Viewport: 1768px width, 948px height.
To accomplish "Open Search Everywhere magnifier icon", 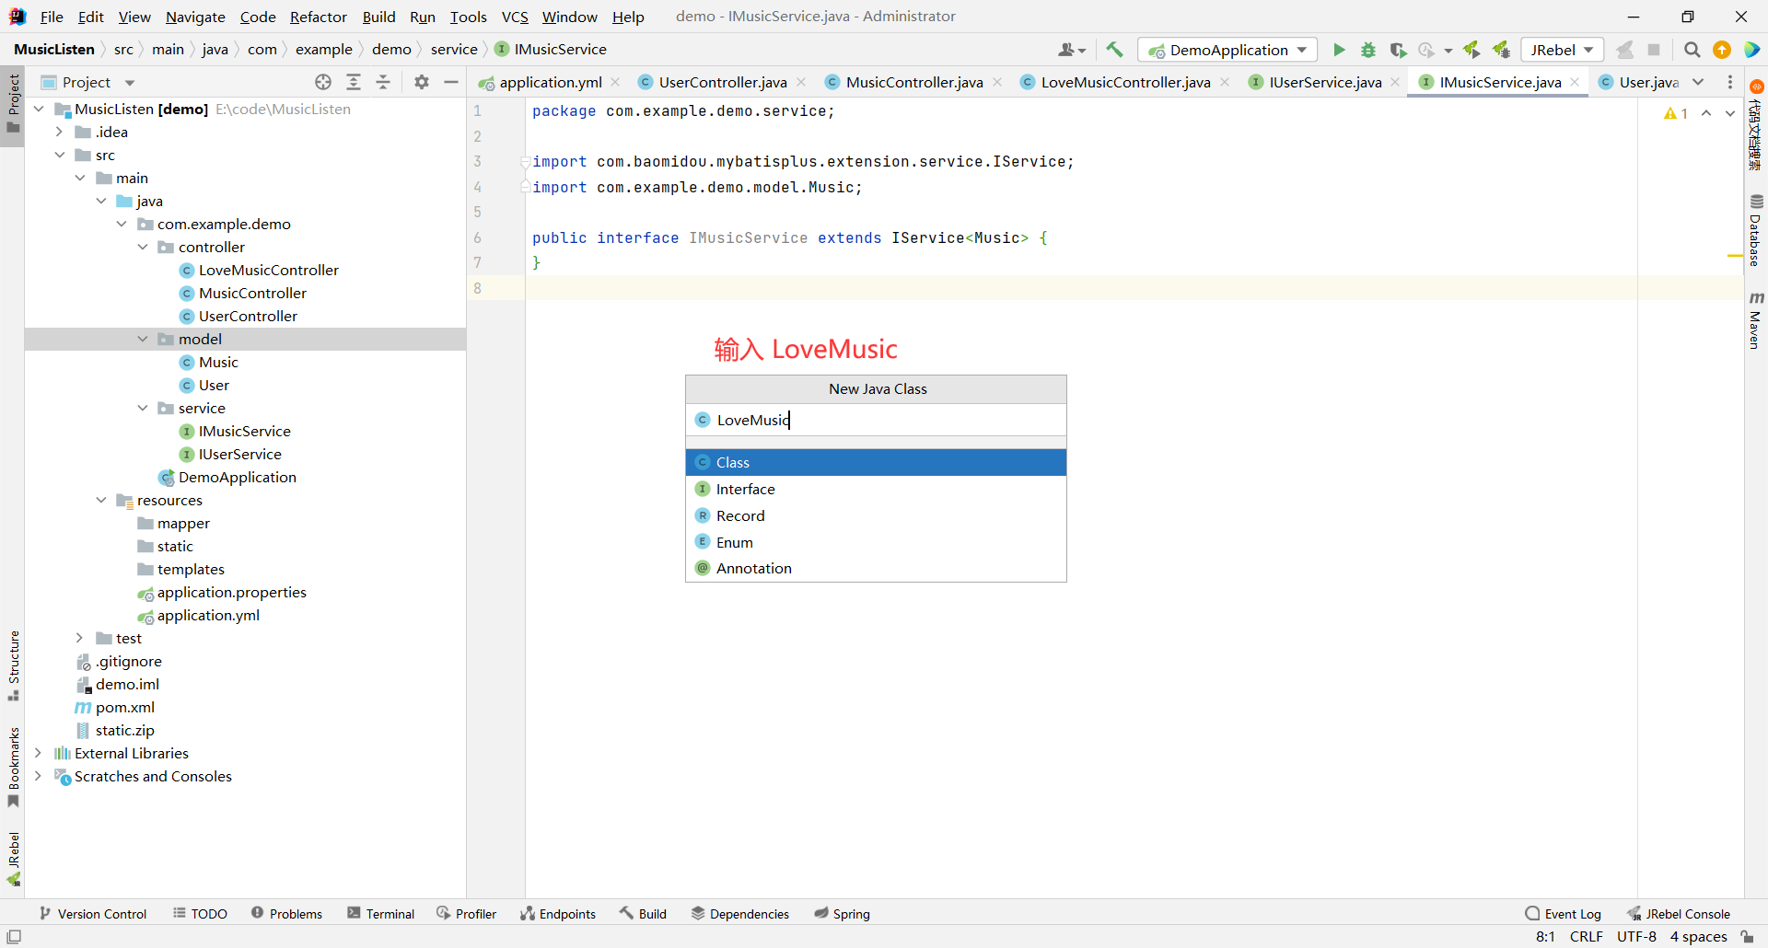I will click(x=1692, y=50).
